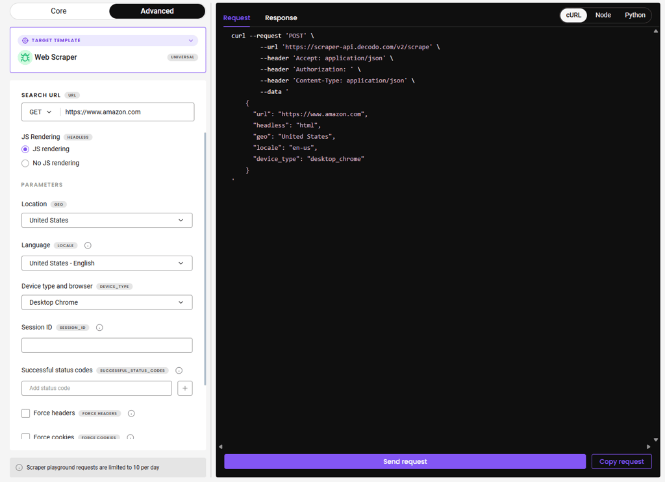Click the Send request button
This screenshot has height=482, width=665.
pos(405,462)
